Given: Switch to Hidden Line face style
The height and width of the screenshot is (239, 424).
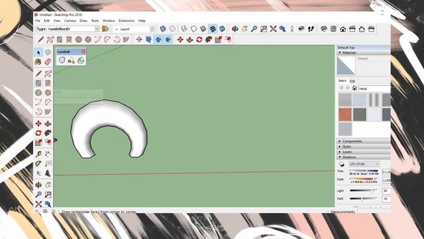Looking at the screenshot, I should pyautogui.click(x=193, y=29).
